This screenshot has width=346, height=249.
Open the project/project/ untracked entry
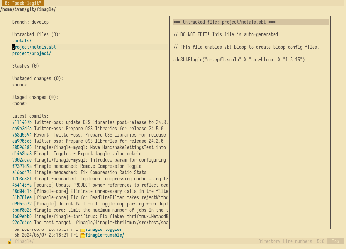(32, 53)
